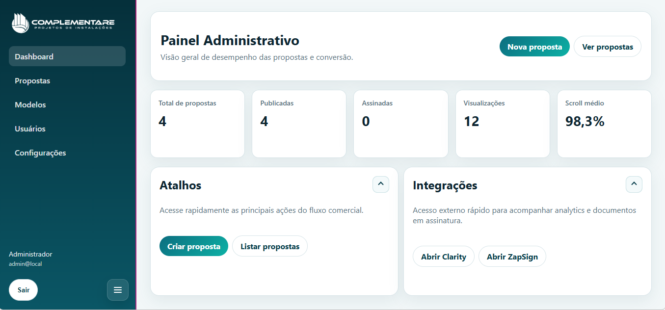Open the Dashboard menu item
The width and height of the screenshot is (665, 310).
click(x=67, y=56)
